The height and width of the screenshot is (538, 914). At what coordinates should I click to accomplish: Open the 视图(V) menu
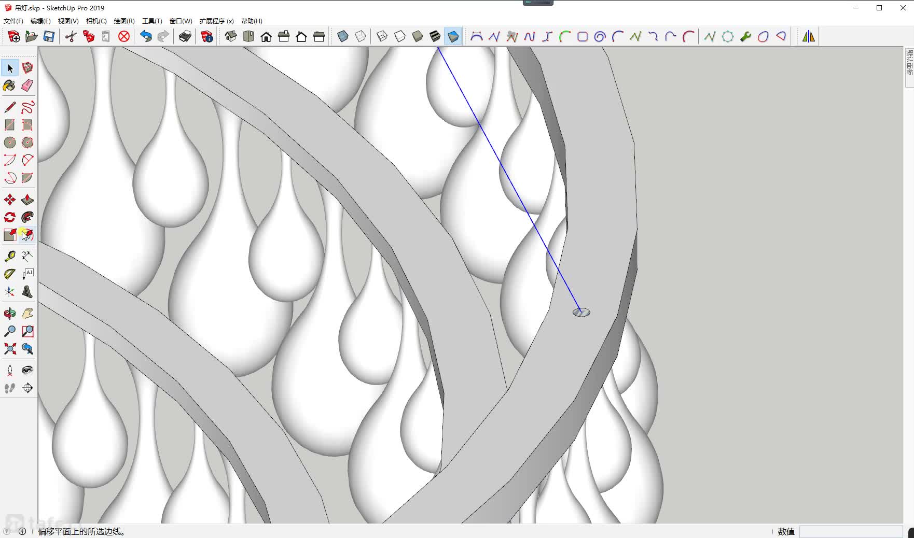pos(68,21)
